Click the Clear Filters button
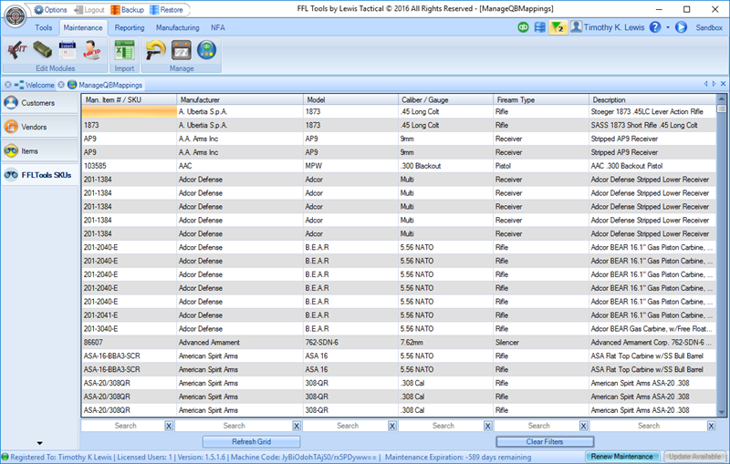This screenshot has width=730, height=464. tap(545, 442)
